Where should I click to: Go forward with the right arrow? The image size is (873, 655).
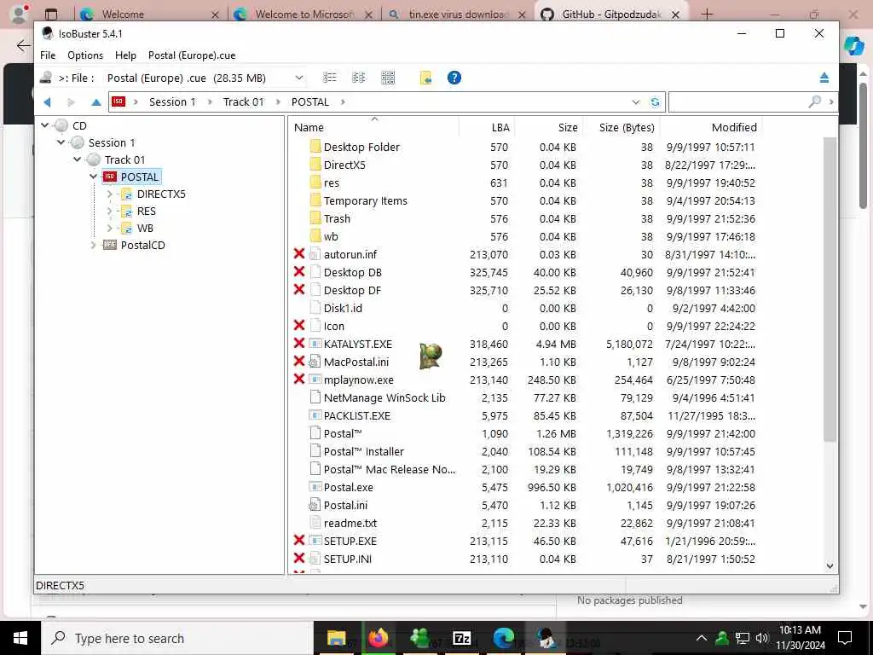pos(71,102)
